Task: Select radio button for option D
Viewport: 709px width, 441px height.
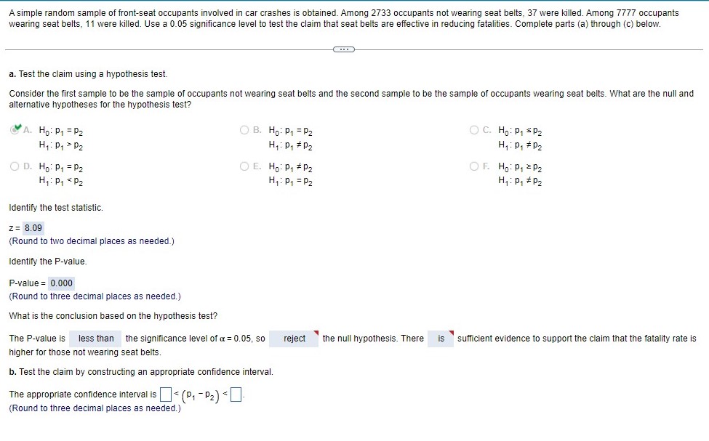Action: coord(15,168)
